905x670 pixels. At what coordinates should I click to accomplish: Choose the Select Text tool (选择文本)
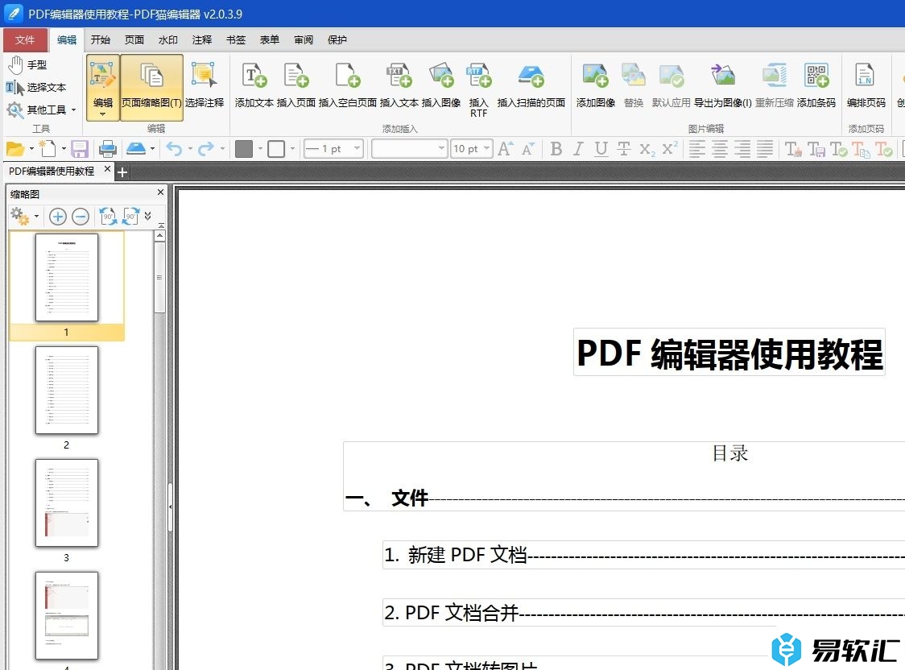pos(35,87)
